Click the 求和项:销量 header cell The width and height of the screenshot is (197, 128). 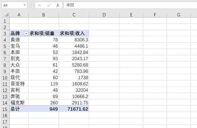coord(43,33)
